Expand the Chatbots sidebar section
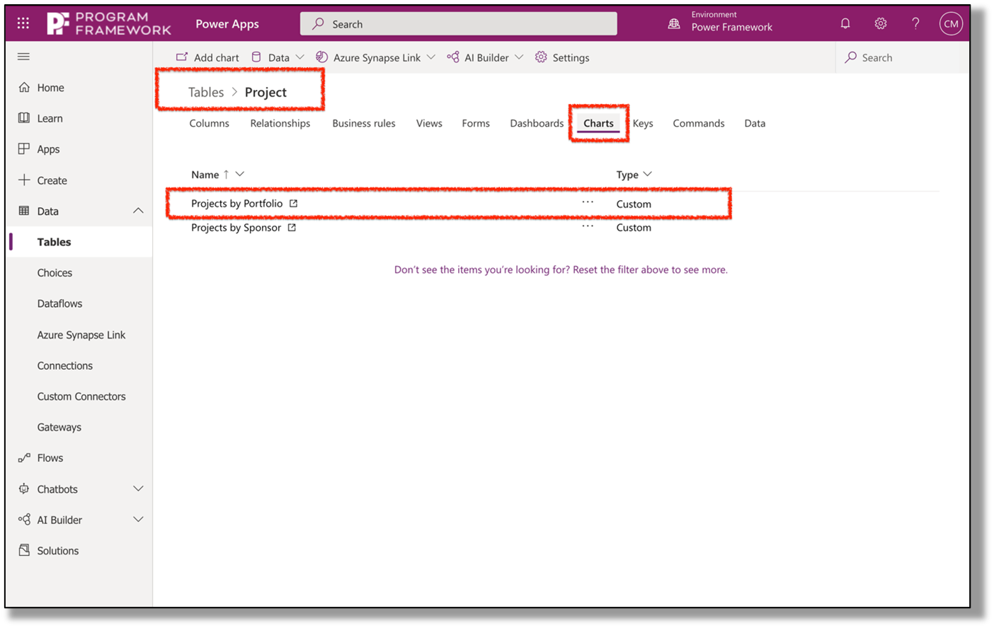Screen dimensions: 994x628 [x=138, y=489]
